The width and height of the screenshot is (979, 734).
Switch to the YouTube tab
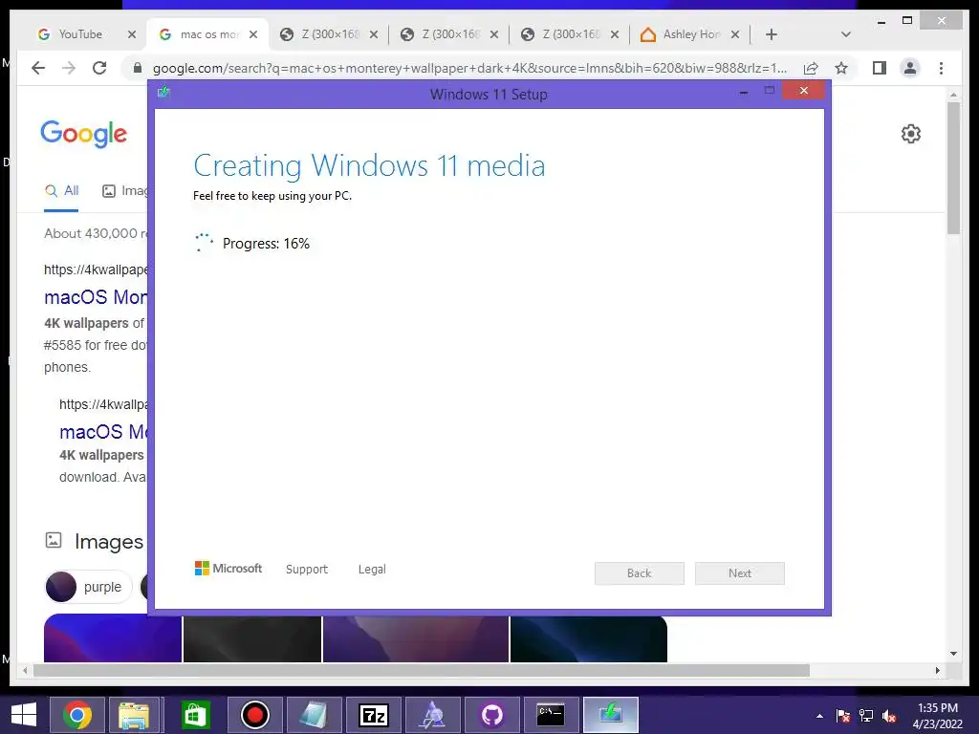coord(80,34)
